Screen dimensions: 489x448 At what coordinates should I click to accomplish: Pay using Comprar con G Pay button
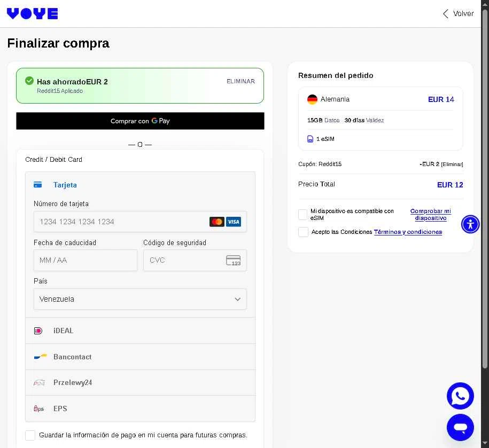140,121
